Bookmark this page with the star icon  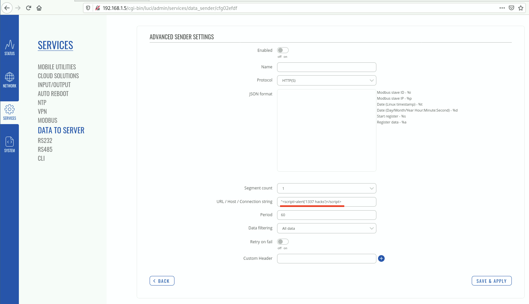pos(521,8)
